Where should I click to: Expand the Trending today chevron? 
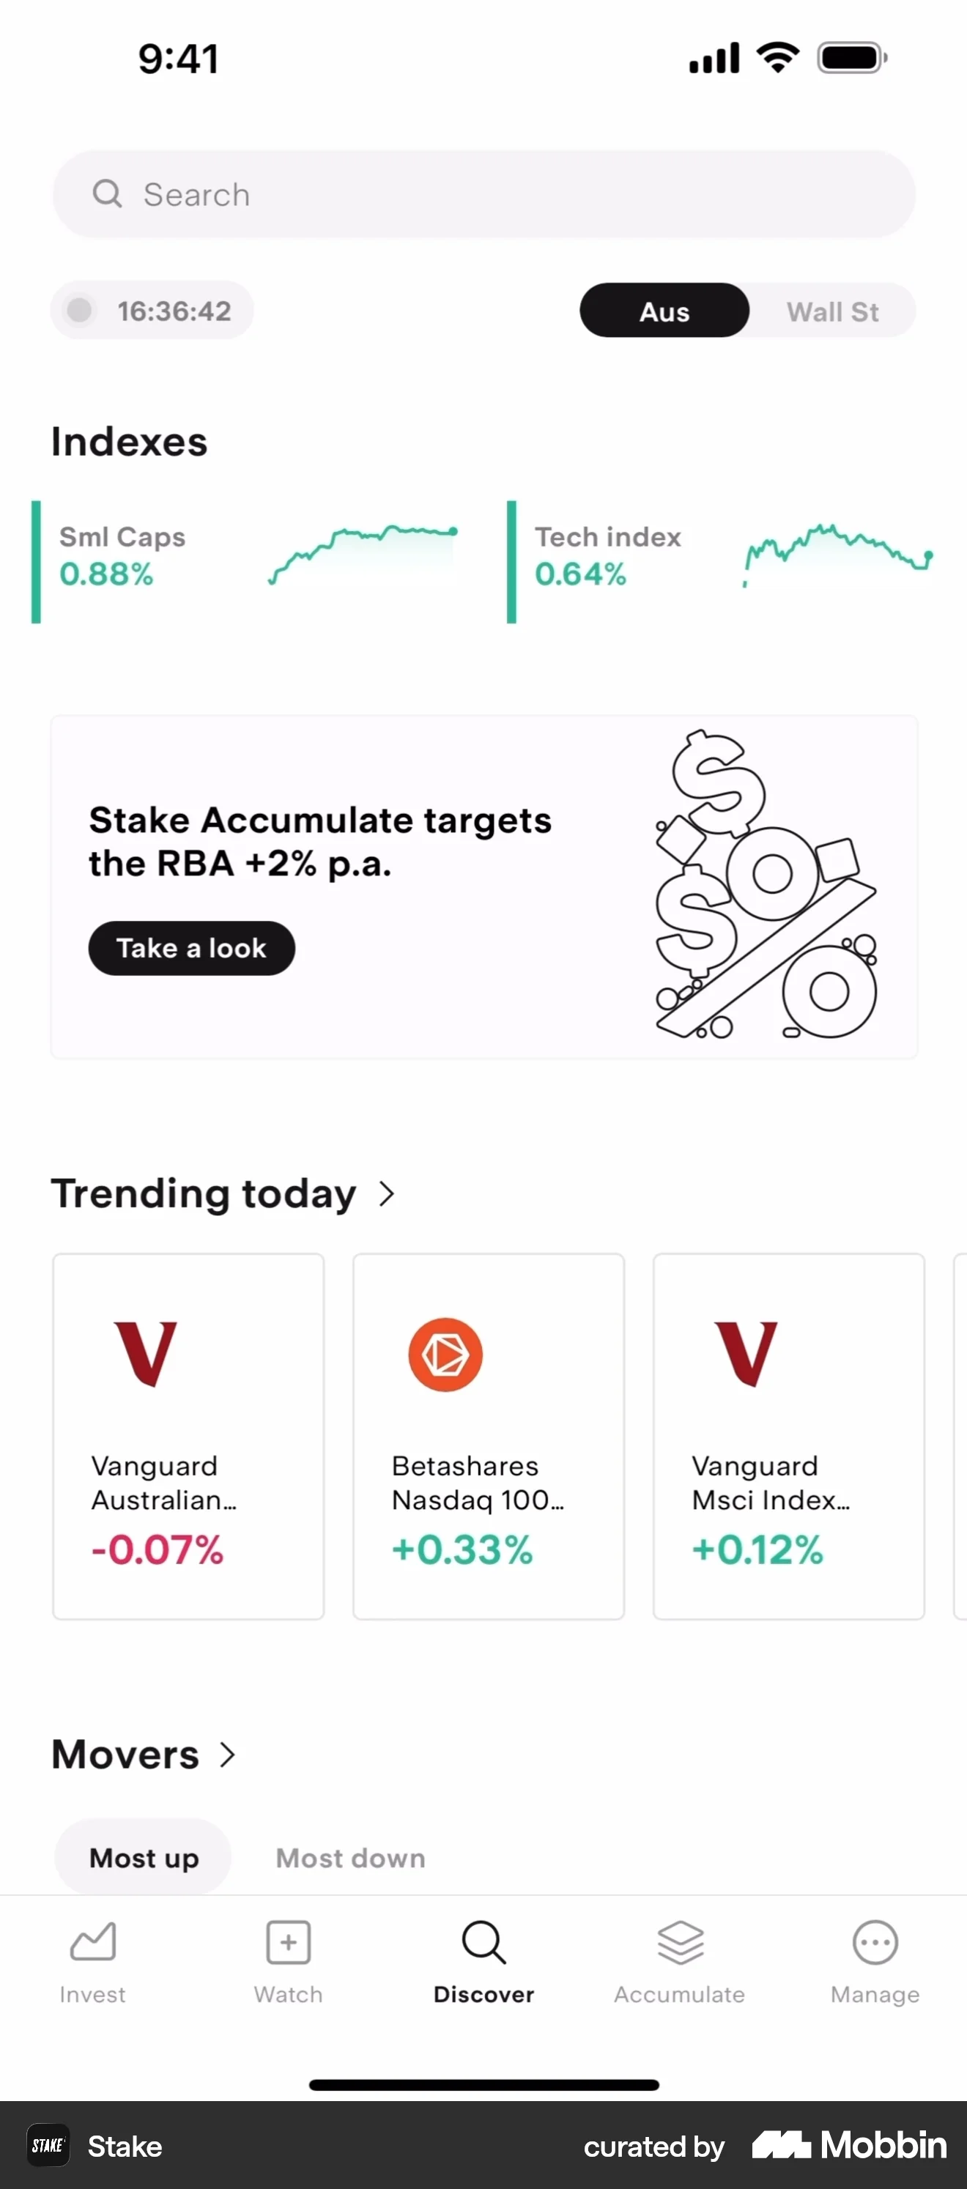[387, 1193]
